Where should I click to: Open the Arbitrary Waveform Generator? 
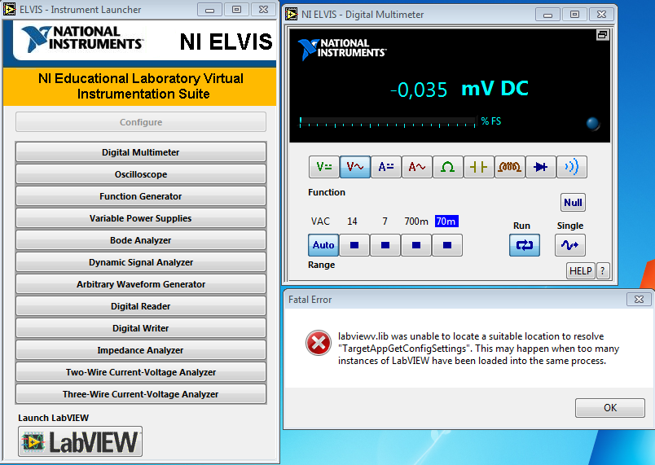point(141,284)
